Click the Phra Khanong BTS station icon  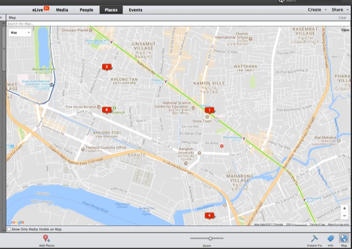coord(244,138)
